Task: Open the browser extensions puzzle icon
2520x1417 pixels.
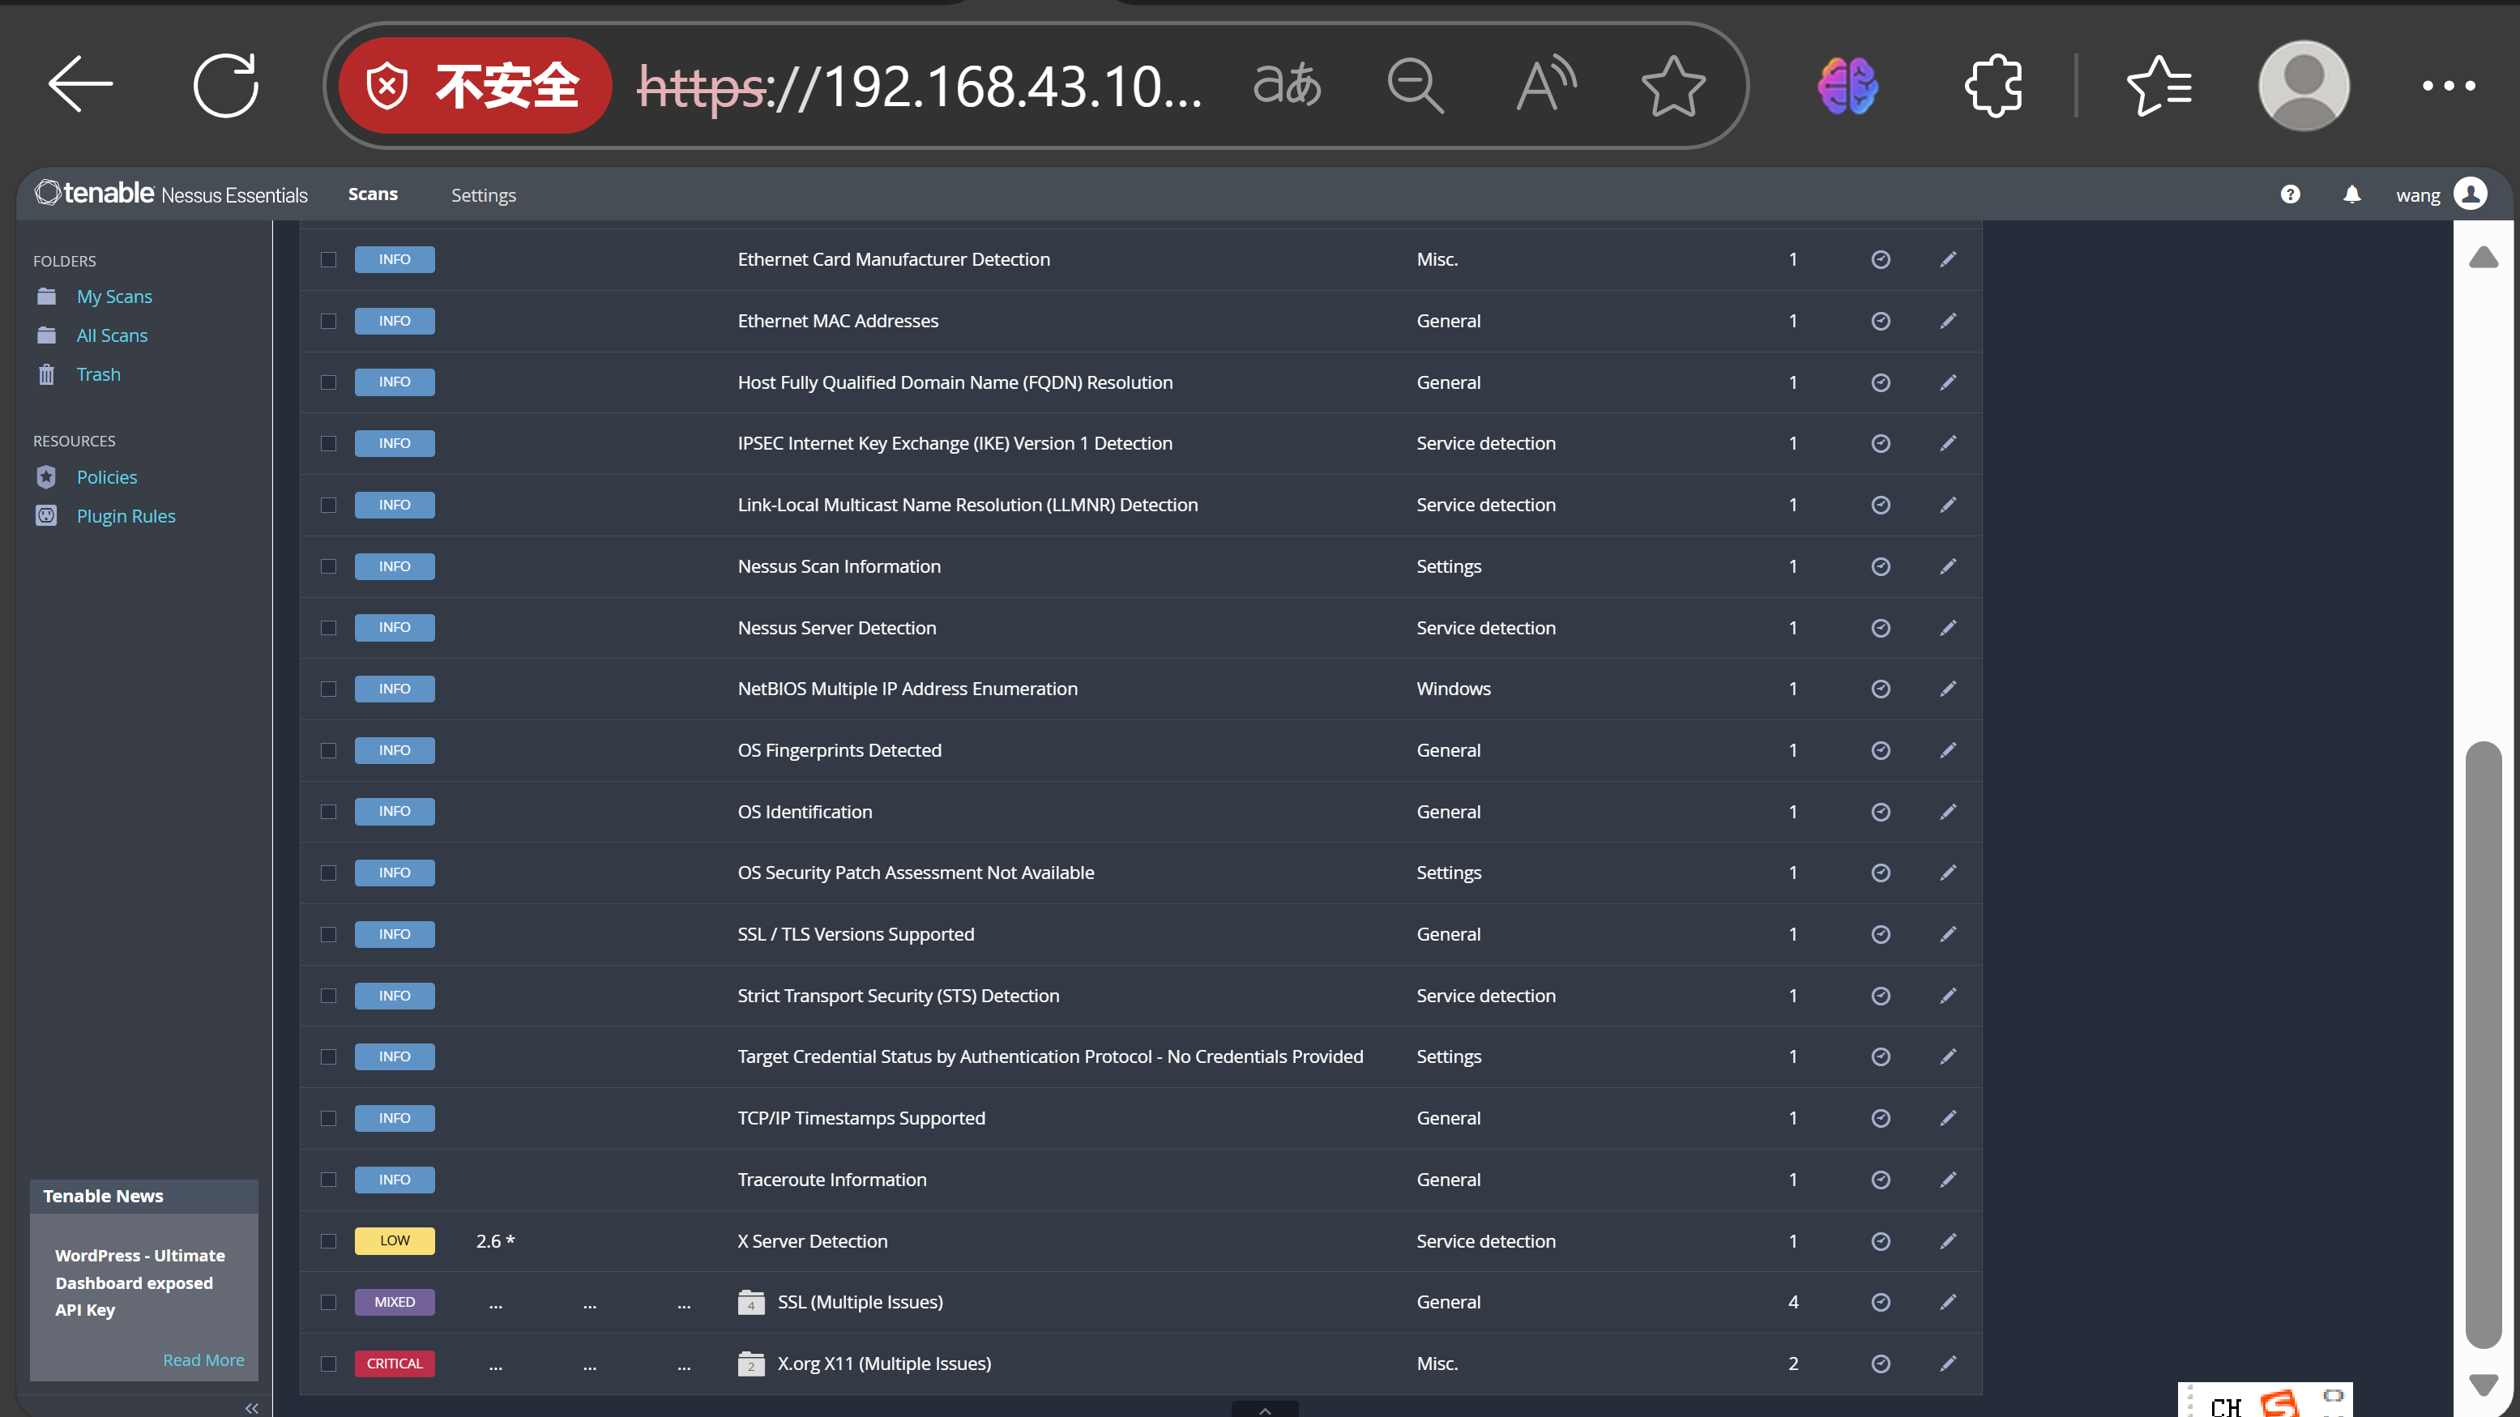Action: point(1993,86)
